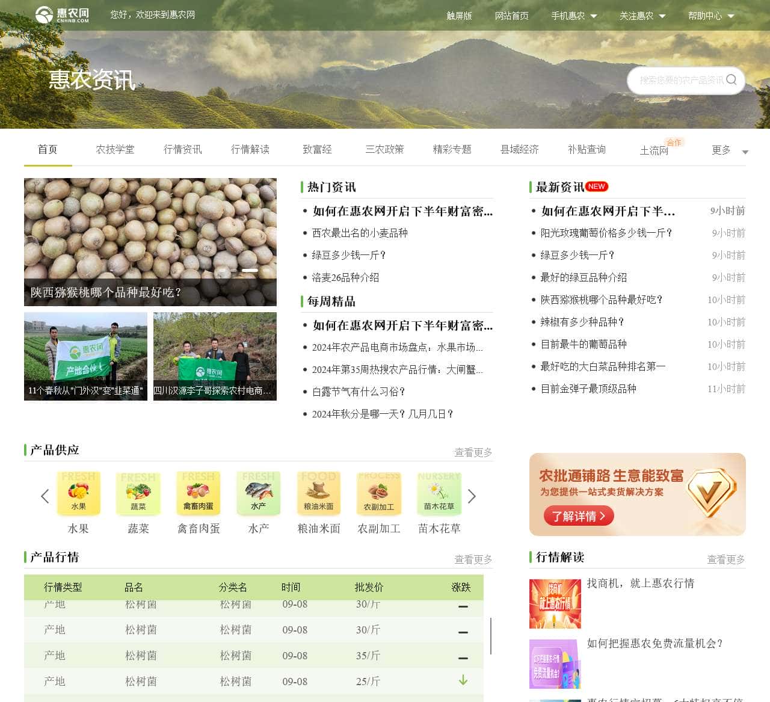Open 2024年第35周热搜农产品行情 article

tap(397, 369)
